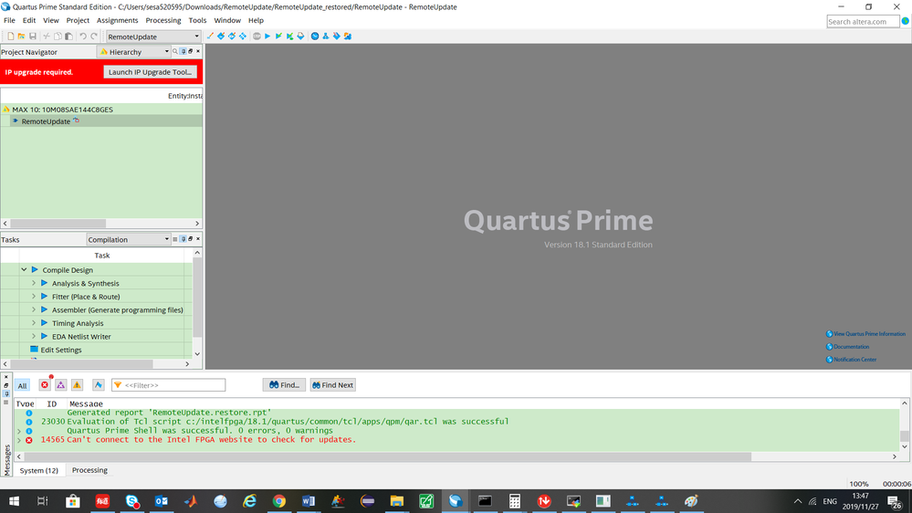Click the Search altera.com field
912x513 pixels.
(x=863, y=22)
